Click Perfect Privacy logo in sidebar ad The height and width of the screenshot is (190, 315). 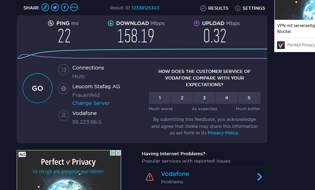click(281, 45)
